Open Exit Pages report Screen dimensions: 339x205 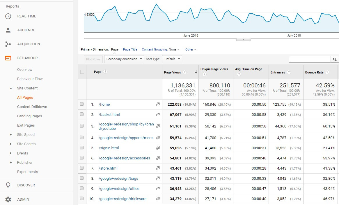[x=26, y=125]
